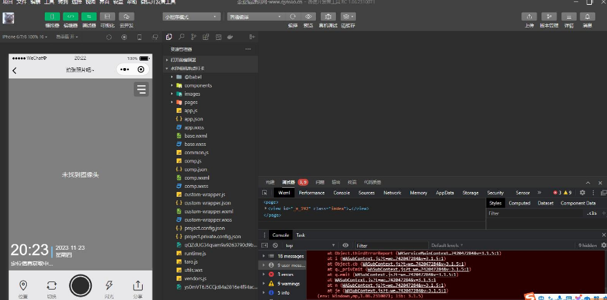This screenshot has height=300, width=607.
Task: Click the hamburger menu in simulator preview
Action: [141, 89]
